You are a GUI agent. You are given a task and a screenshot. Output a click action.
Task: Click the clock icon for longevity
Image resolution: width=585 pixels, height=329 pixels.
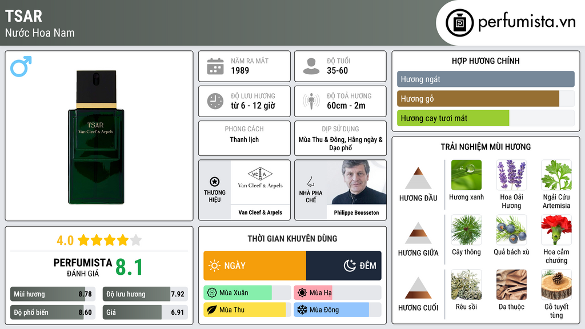point(215,101)
